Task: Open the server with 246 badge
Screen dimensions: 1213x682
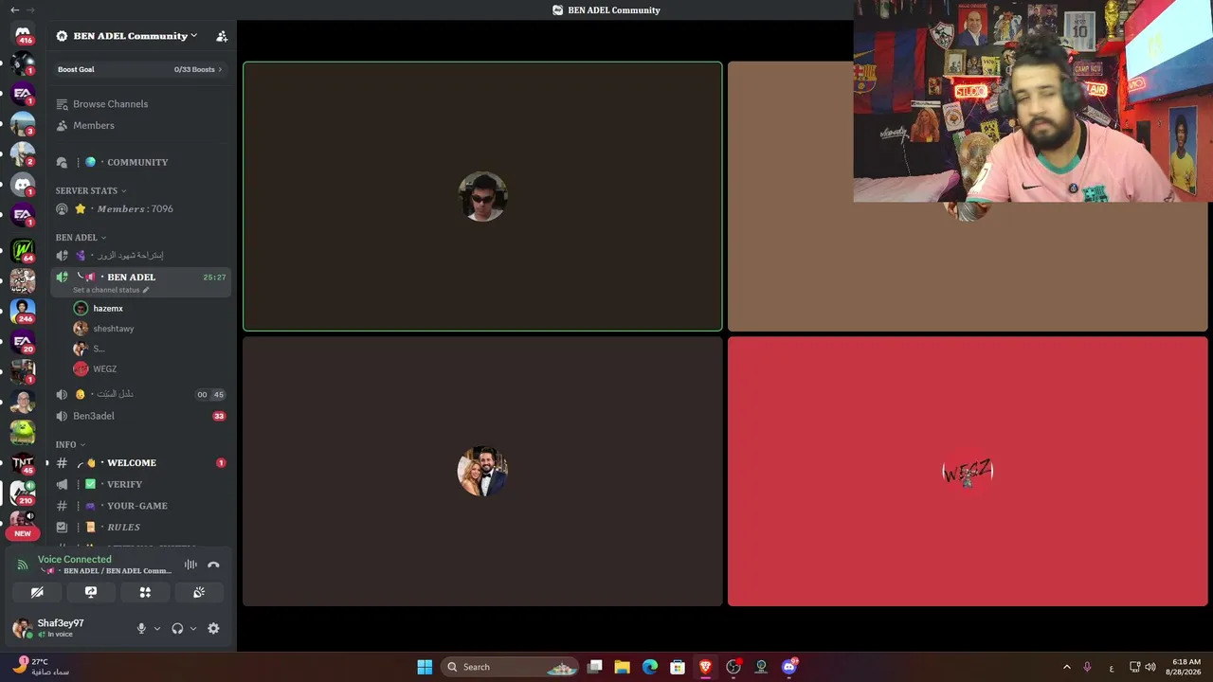Action: point(23,311)
